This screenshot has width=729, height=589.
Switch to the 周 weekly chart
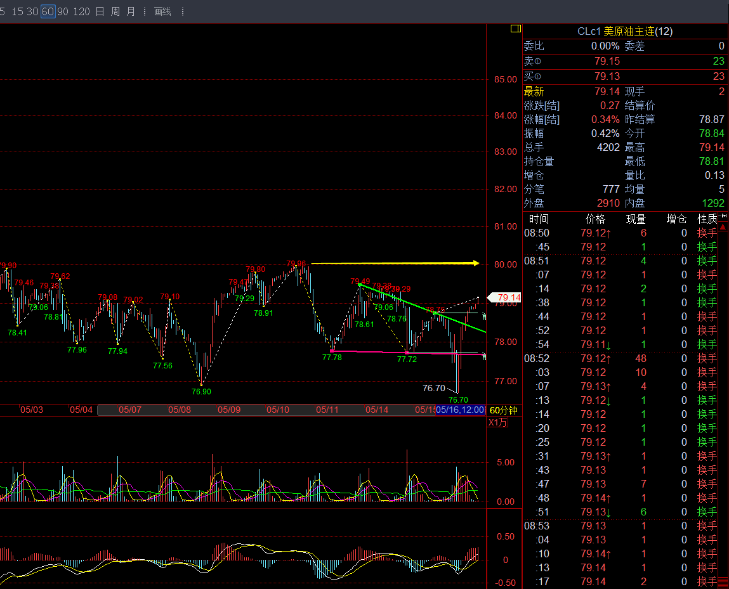click(115, 11)
